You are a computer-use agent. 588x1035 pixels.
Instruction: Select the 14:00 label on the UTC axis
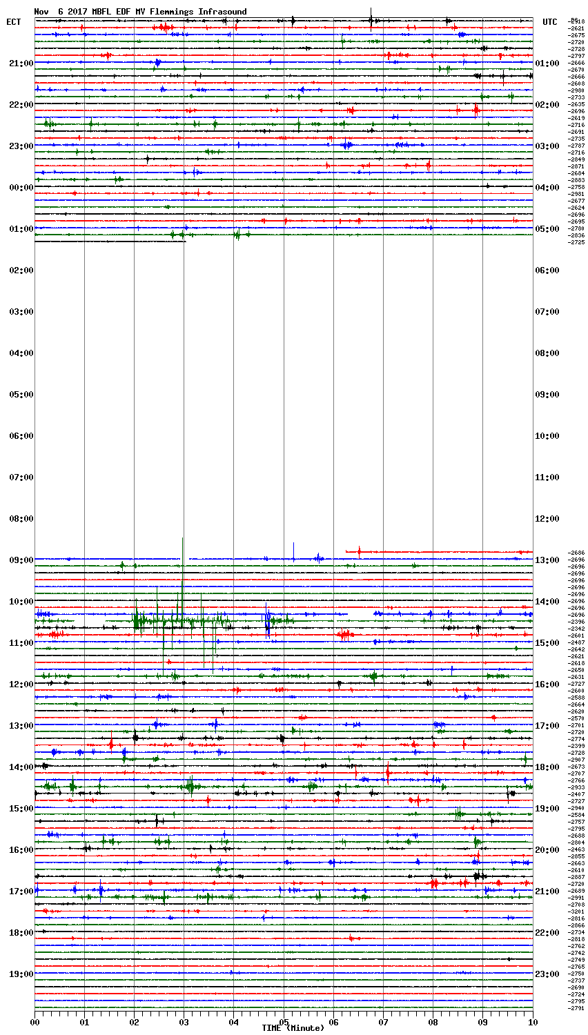point(547,602)
